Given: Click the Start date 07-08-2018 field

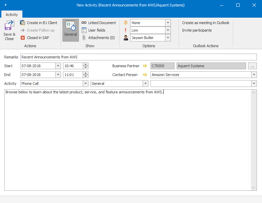Looking at the screenshot, I should pos(38,66).
